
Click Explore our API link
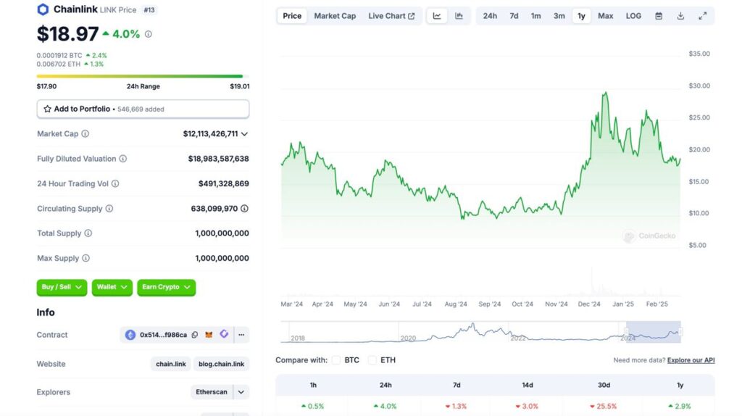pos(691,360)
